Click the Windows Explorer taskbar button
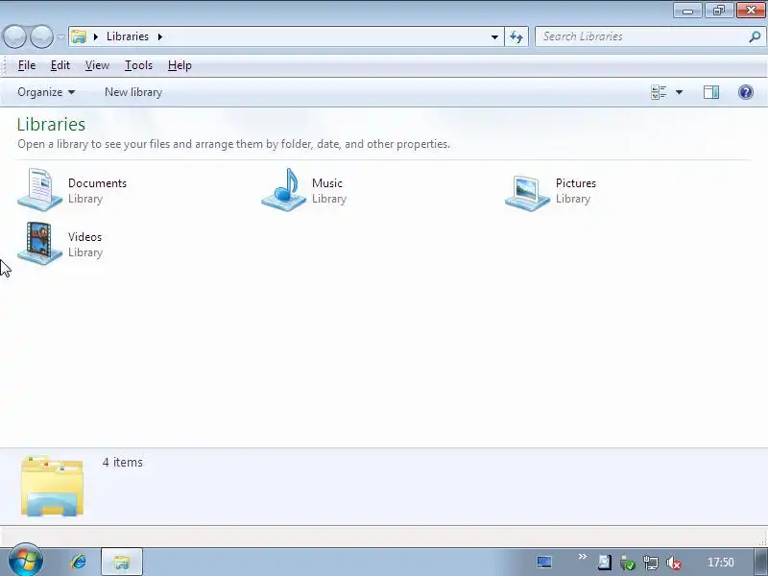This screenshot has height=576, width=768. [x=122, y=562]
